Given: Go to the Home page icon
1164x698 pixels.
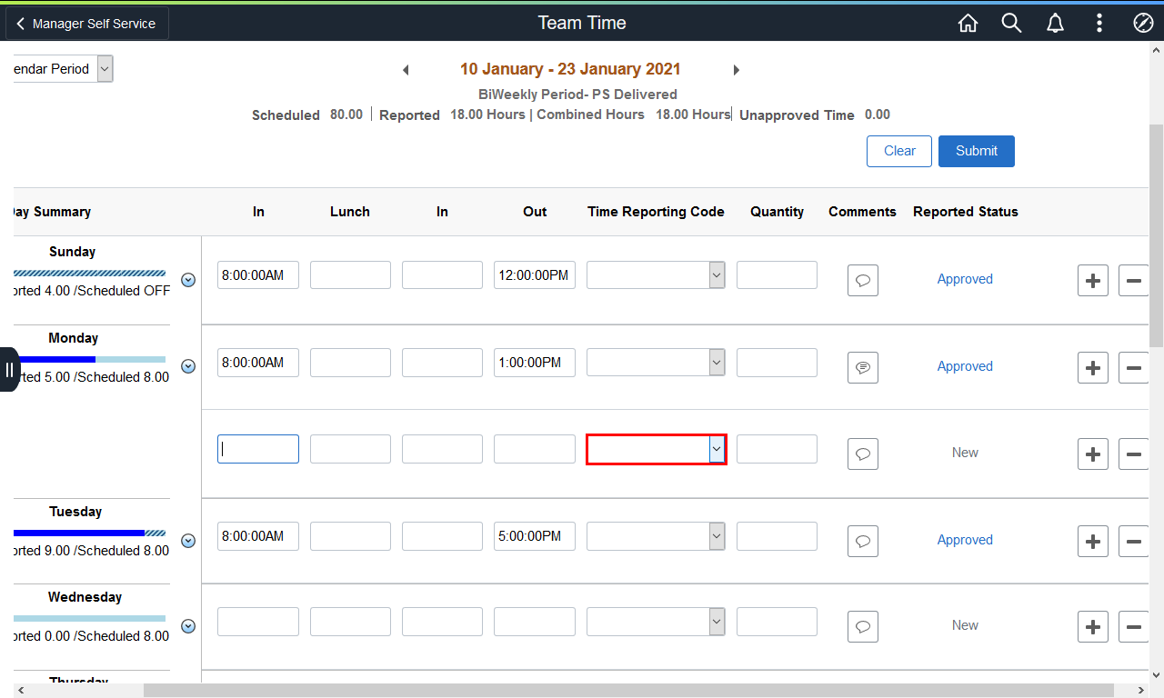Looking at the screenshot, I should click(968, 24).
